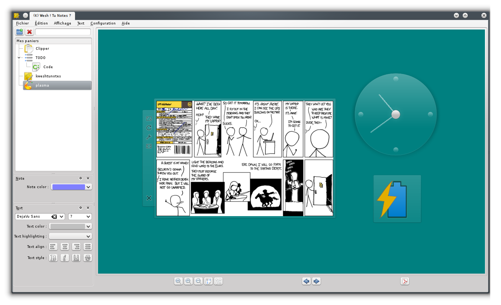501x305 pixels.
Task: Open the DejaVu Sans font dropdown
Action: coord(62,216)
